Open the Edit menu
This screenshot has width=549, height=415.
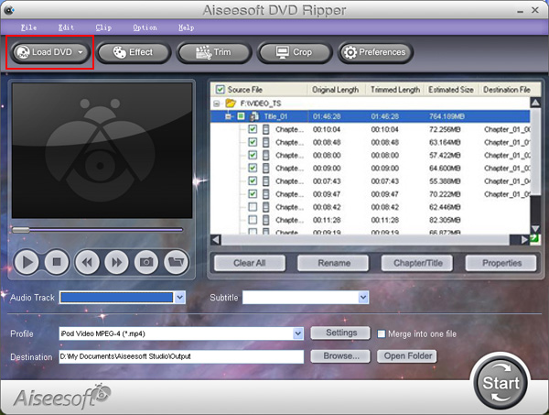click(66, 27)
